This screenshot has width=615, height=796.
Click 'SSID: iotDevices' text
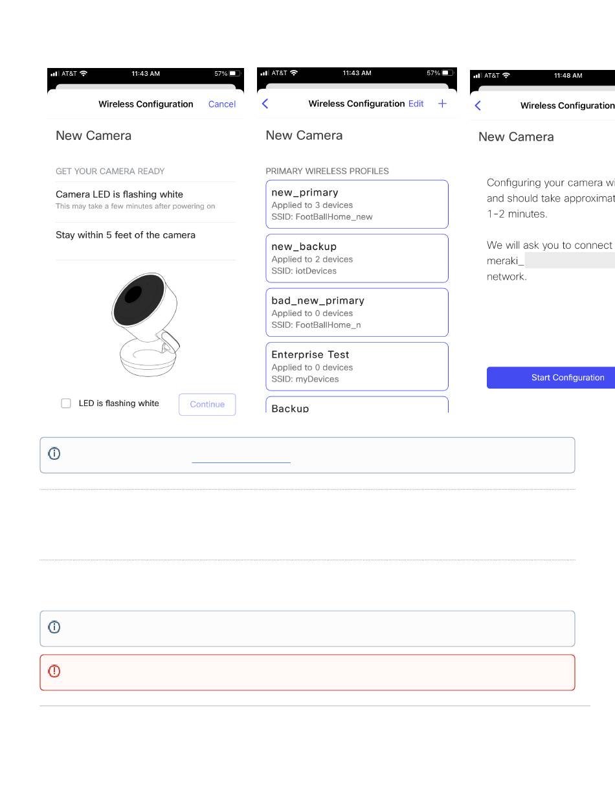[x=304, y=271]
